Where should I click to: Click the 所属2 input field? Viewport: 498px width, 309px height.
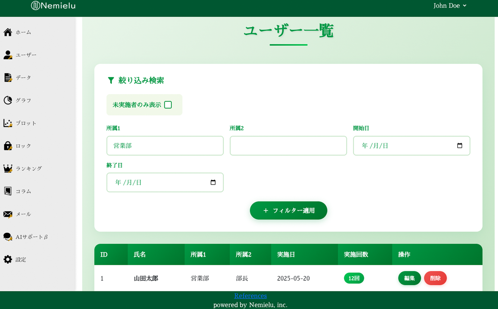(x=288, y=146)
